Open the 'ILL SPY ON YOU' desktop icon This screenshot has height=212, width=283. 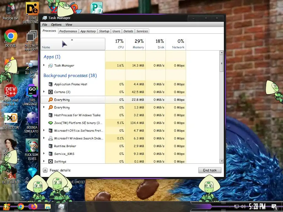tap(32, 69)
